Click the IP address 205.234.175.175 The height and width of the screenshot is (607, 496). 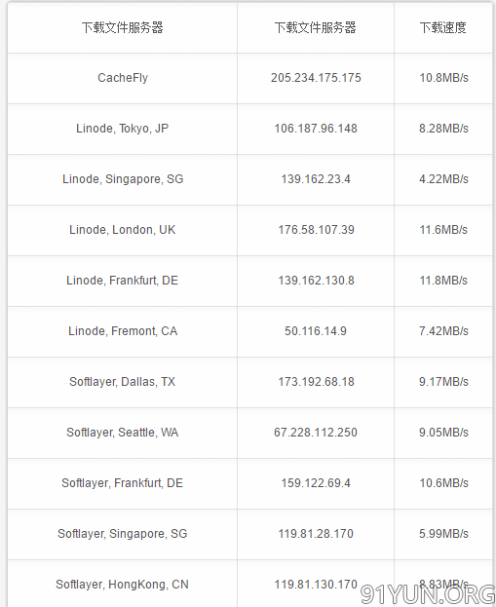coord(316,78)
